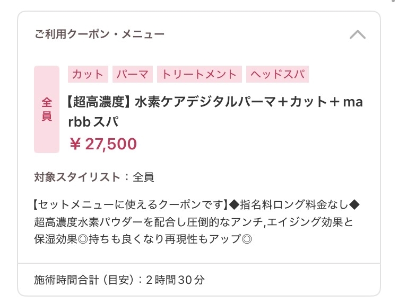Collapse the ご利用クーポン・メニュー section chevron
This screenshot has height=304, width=398.
(x=358, y=35)
